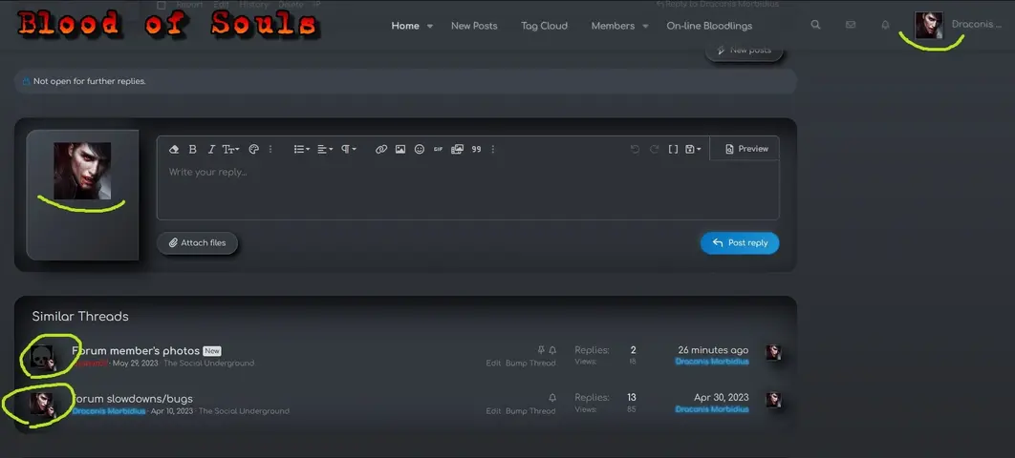Image resolution: width=1015 pixels, height=458 pixels.
Task: Open the alerts bell notifications
Action: coord(885,26)
